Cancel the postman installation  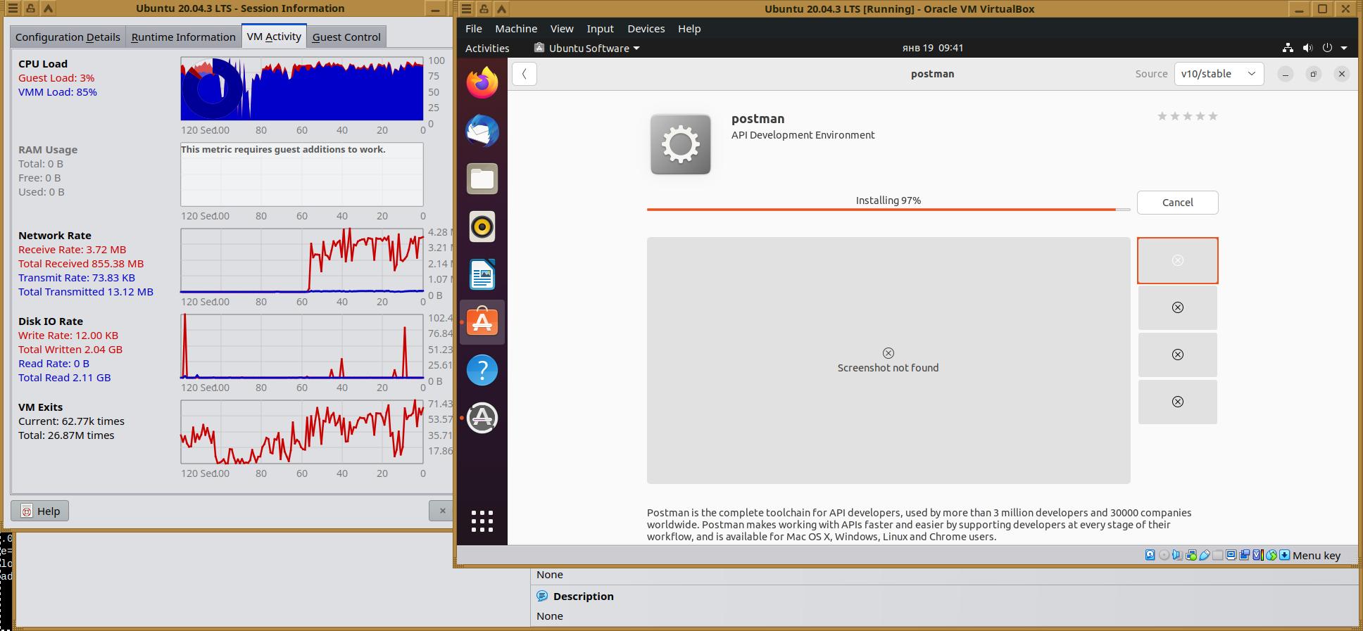click(1177, 203)
